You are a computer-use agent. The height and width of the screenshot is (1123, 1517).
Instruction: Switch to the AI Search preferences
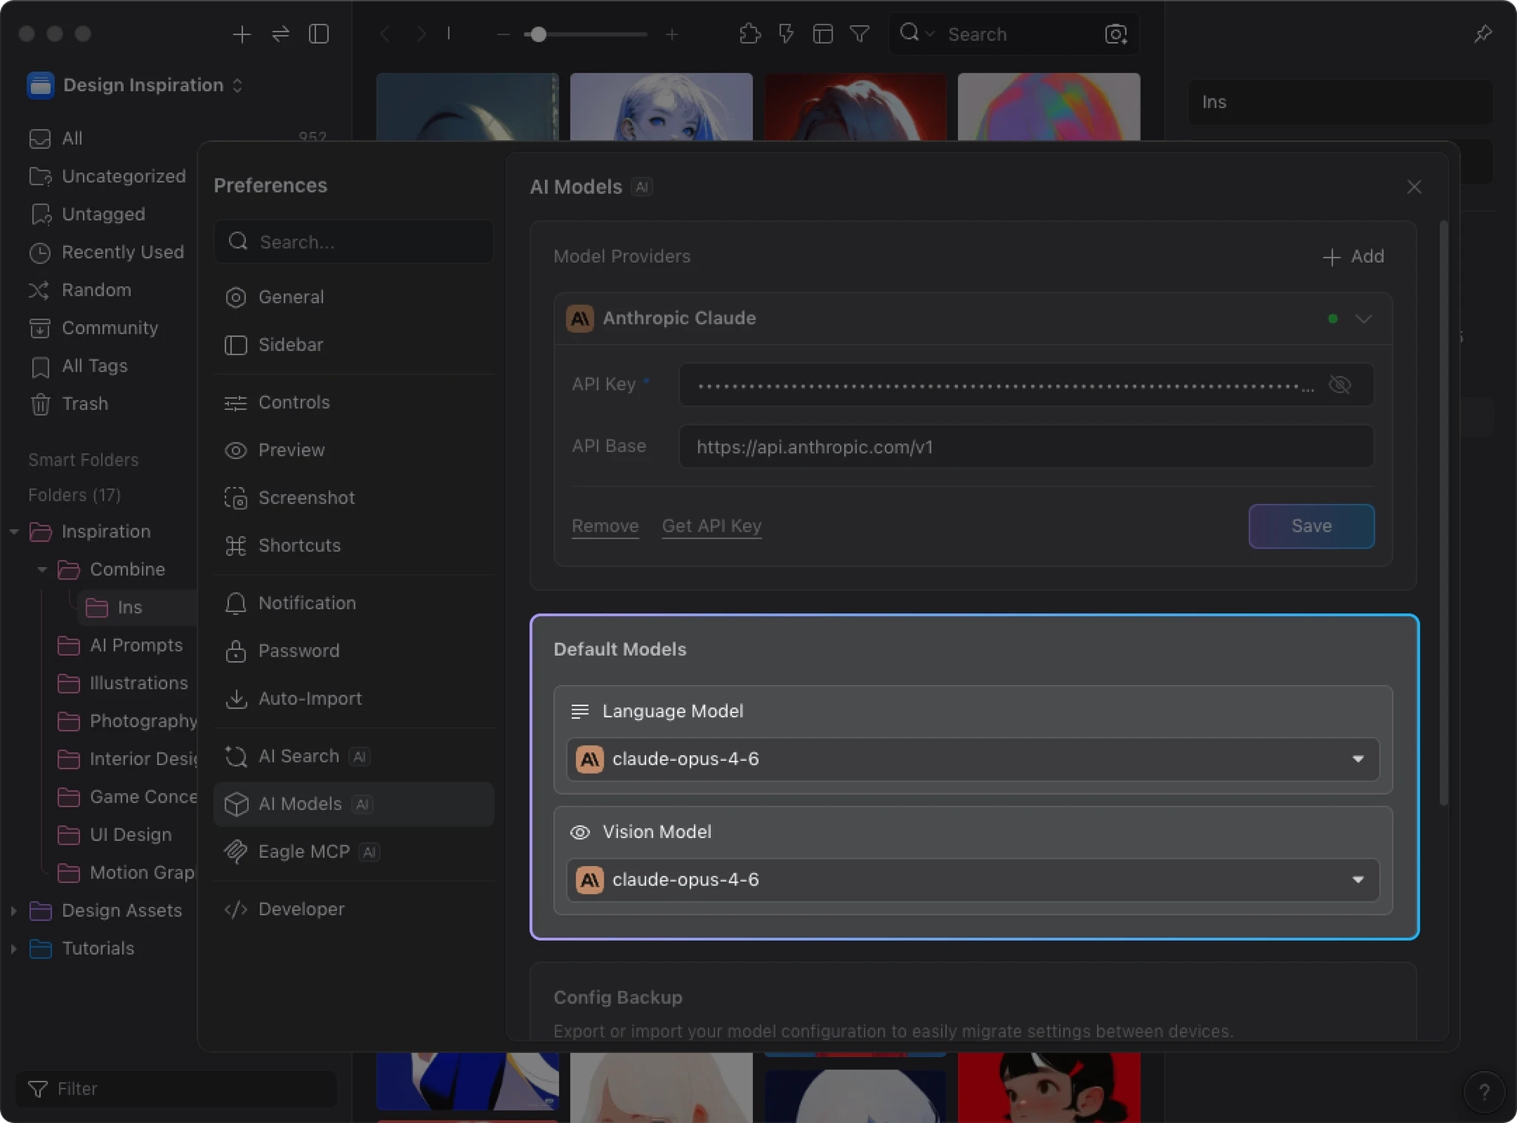coord(299,757)
